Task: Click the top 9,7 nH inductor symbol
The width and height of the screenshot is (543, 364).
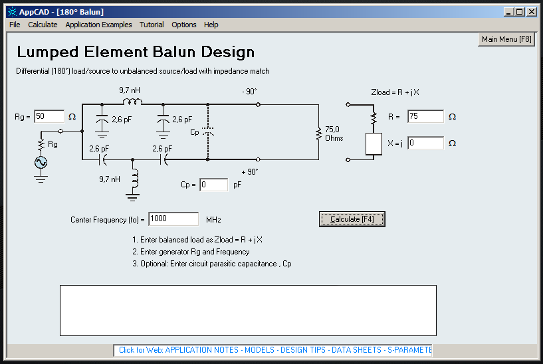Action: (x=132, y=102)
